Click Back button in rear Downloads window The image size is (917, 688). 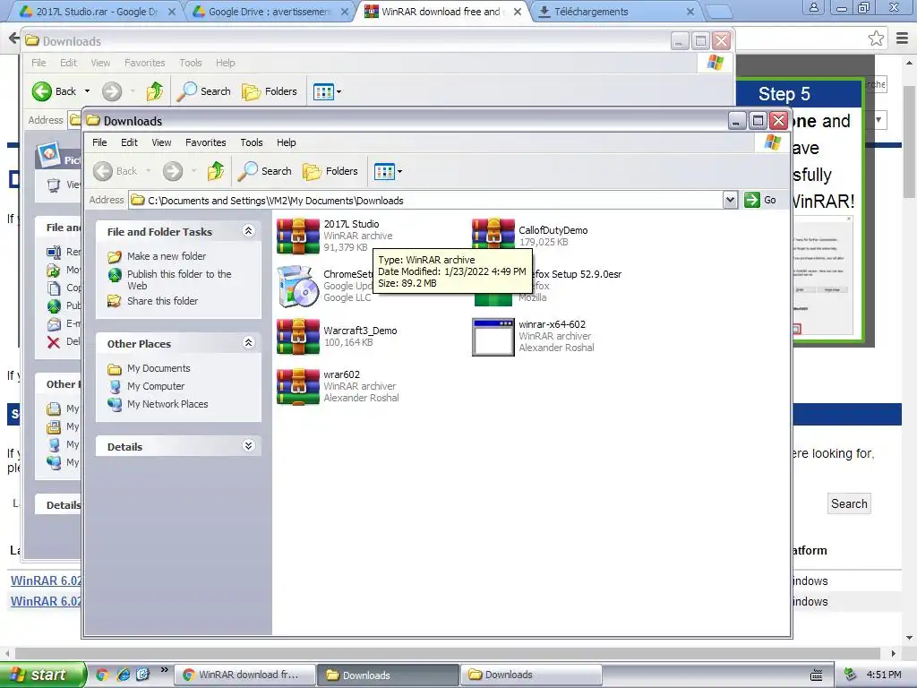click(x=54, y=91)
